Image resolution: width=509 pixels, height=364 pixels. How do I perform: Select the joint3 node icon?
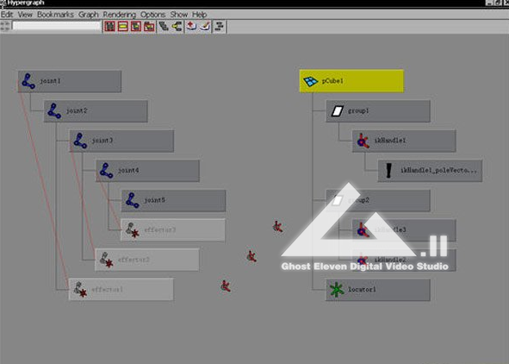click(80, 141)
